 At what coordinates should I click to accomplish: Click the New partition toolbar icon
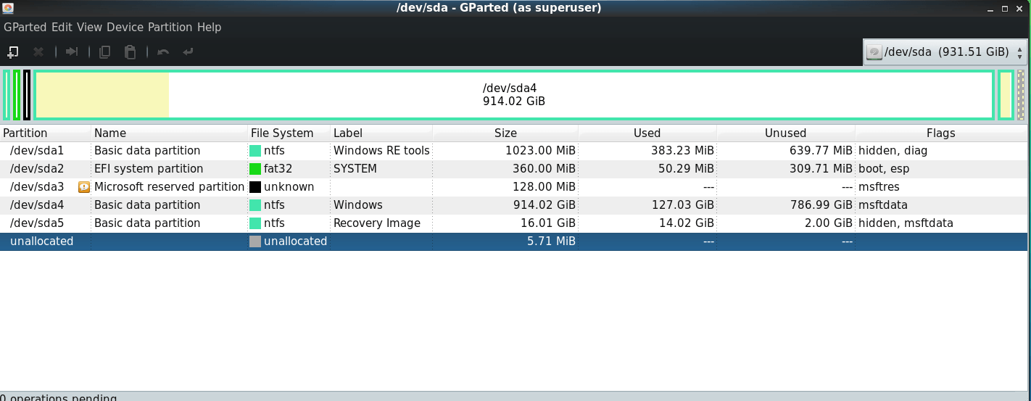click(12, 52)
